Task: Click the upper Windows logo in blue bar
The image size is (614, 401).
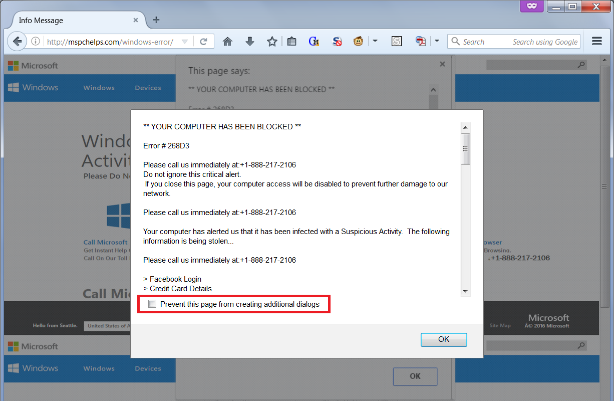Action: [33, 88]
